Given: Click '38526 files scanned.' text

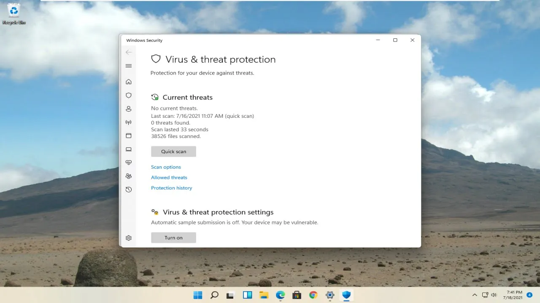Looking at the screenshot, I should [x=176, y=136].
